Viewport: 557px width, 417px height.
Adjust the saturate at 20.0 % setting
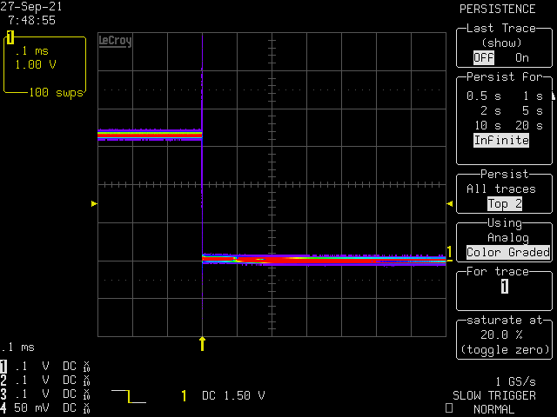tap(504, 336)
